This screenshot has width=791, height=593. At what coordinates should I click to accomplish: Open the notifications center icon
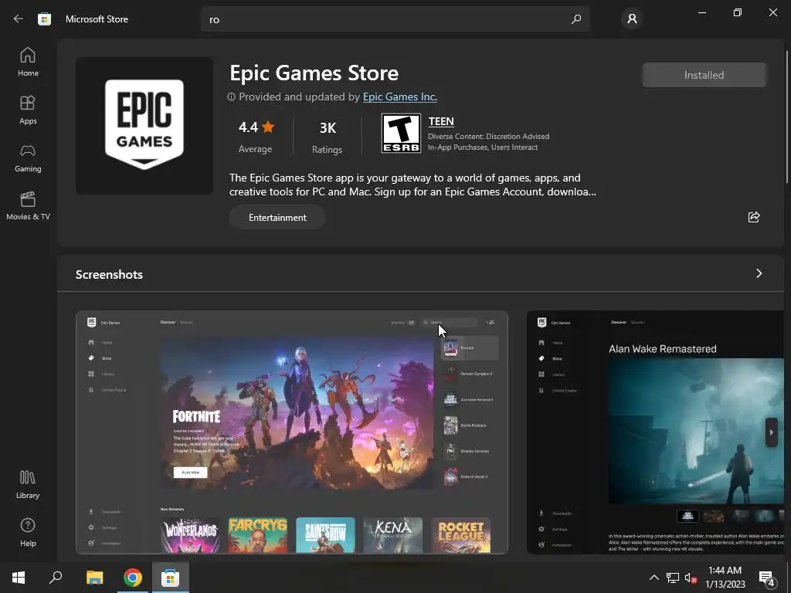pyautogui.click(x=767, y=578)
